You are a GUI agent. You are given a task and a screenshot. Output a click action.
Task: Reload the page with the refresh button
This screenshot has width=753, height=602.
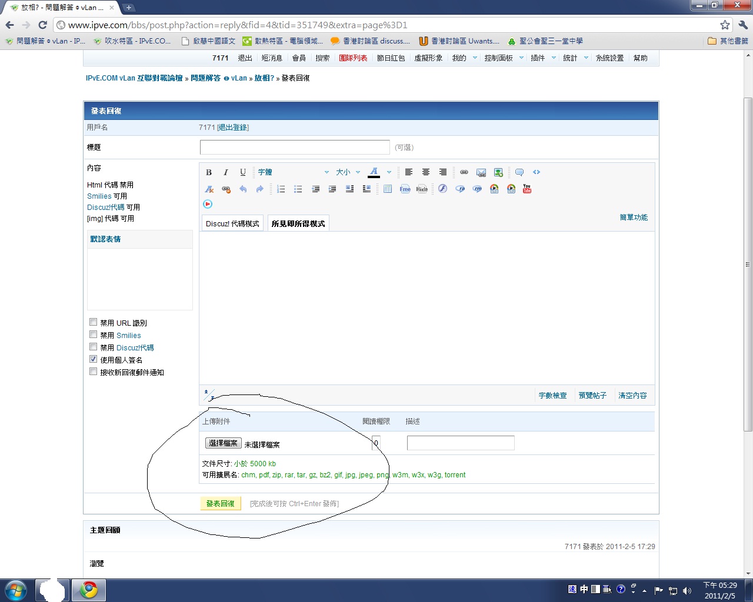click(x=42, y=25)
